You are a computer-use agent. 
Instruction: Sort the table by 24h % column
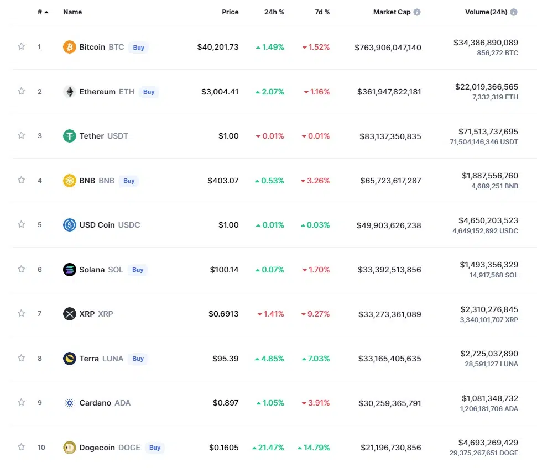click(274, 12)
